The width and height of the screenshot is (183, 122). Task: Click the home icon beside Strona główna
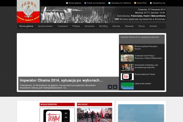pyautogui.click(x=67, y=3)
